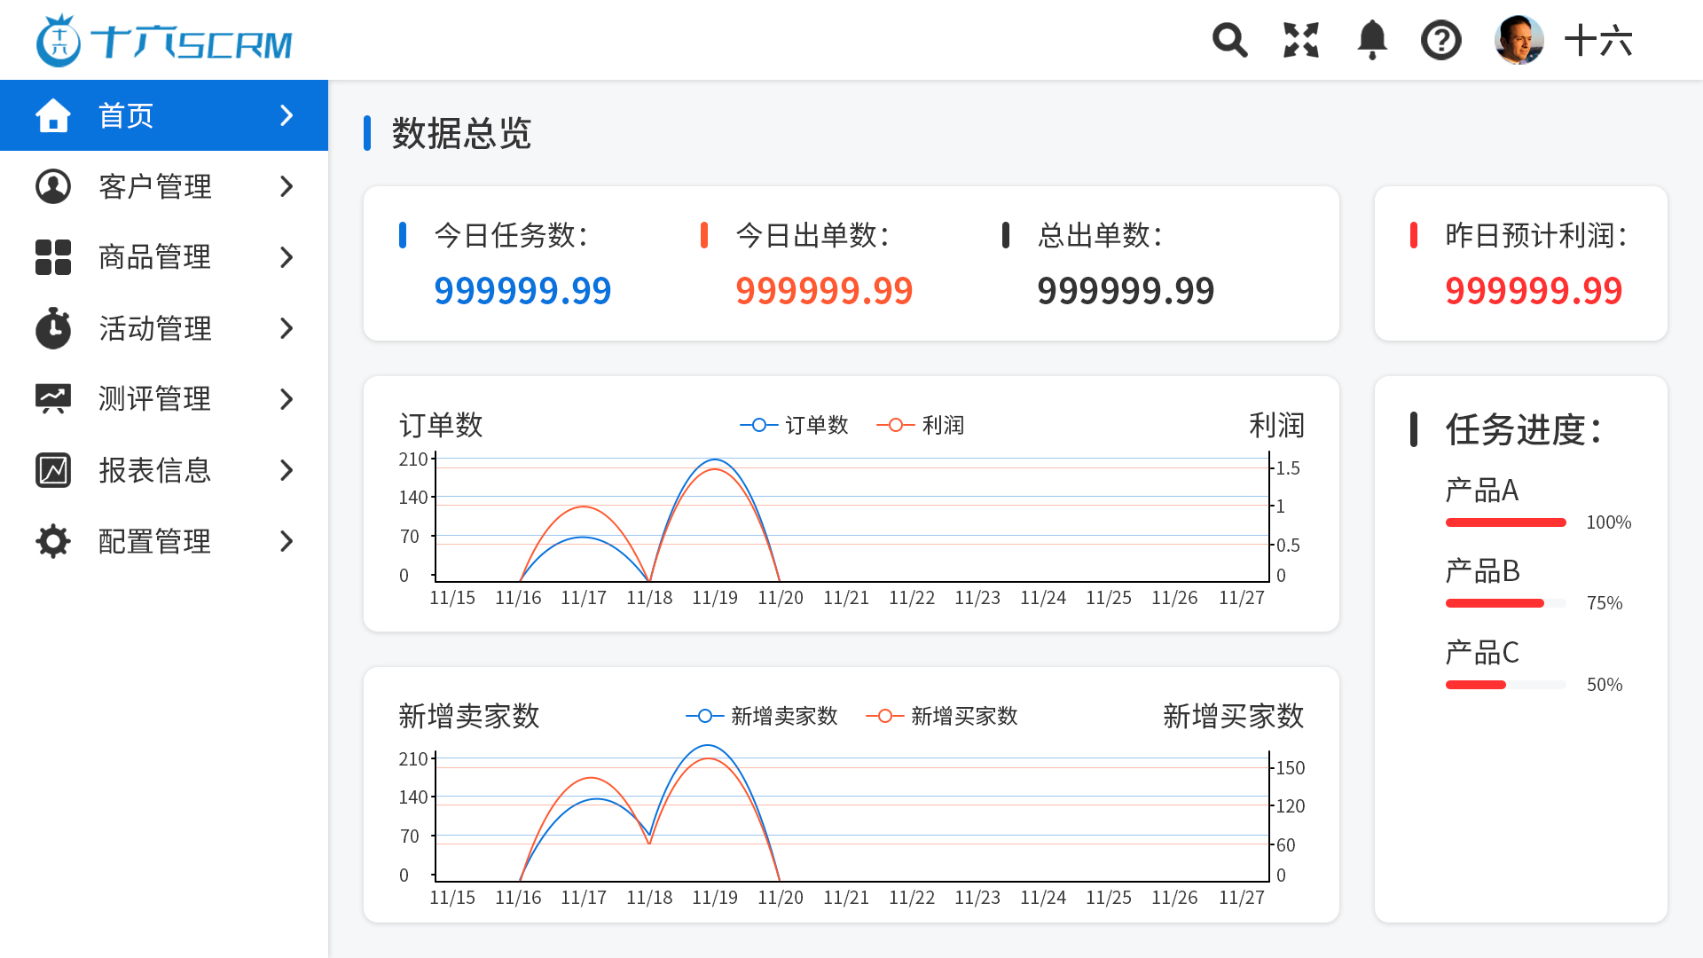Toggle fullscreen with the expand arrows icon

click(x=1301, y=40)
